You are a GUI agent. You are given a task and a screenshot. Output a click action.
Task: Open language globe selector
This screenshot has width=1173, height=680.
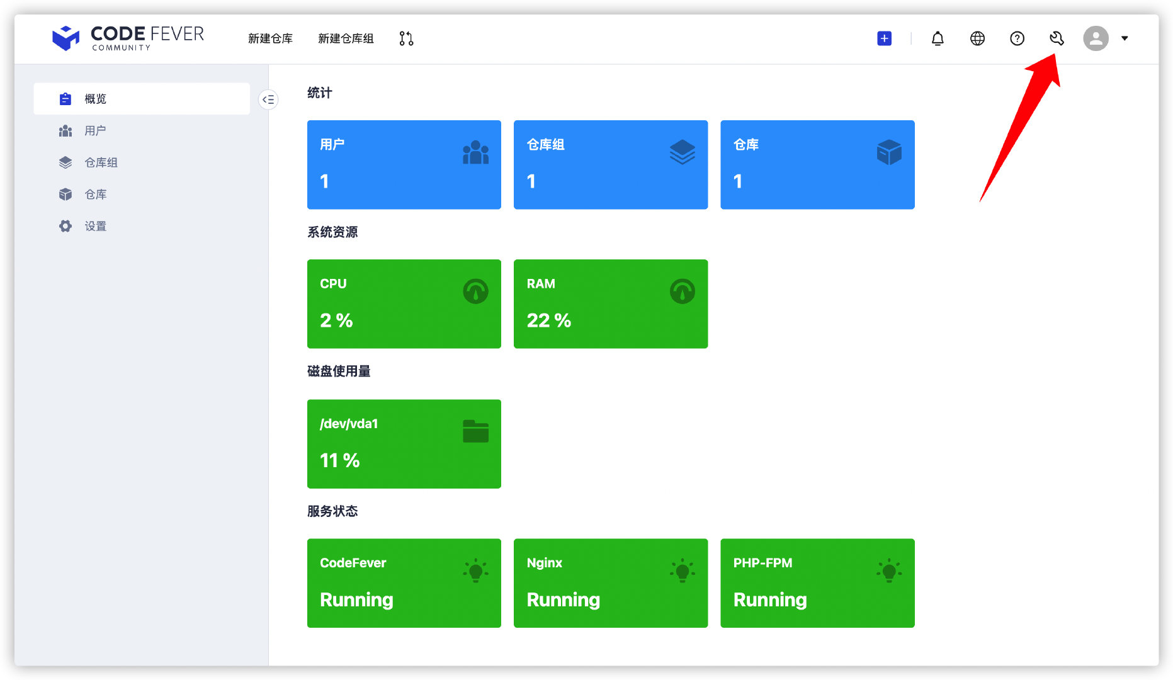tap(977, 38)
